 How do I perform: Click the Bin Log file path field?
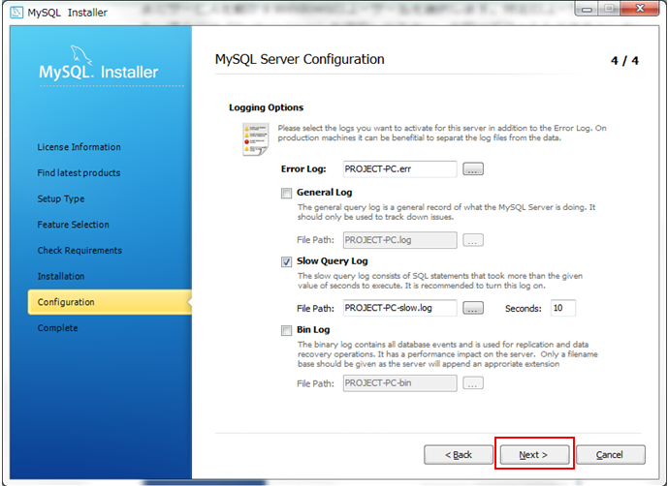click(400, 383)
